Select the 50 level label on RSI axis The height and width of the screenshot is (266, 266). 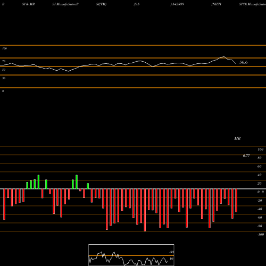click(x=4, y=70)
